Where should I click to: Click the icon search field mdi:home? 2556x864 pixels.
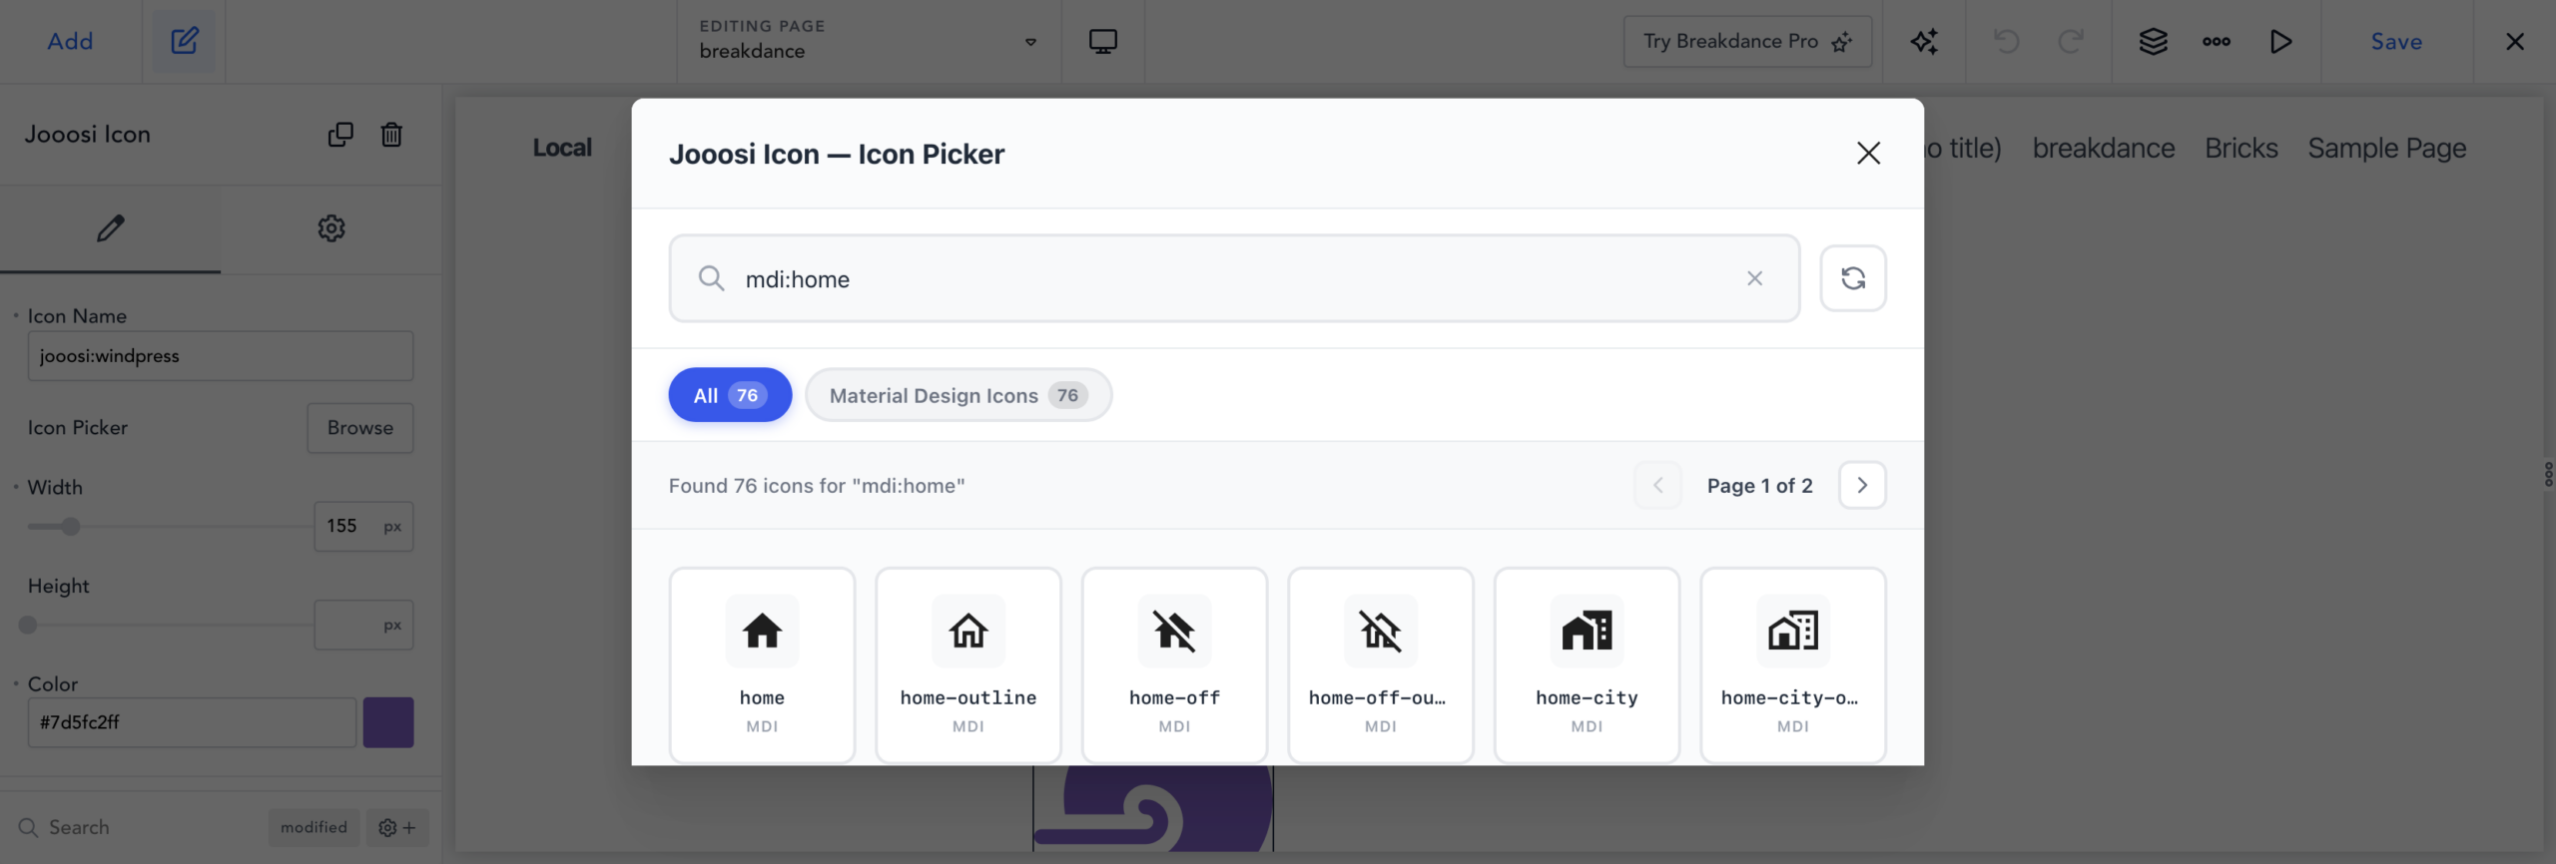(1234, 278)
